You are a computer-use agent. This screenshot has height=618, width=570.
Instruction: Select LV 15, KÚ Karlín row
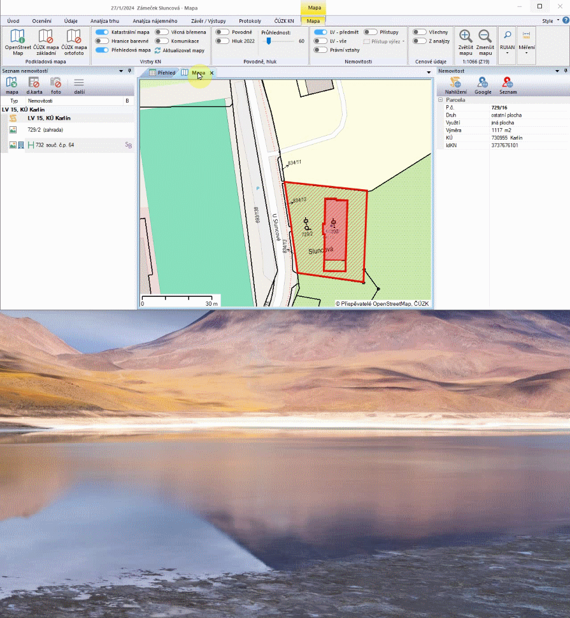68,119
